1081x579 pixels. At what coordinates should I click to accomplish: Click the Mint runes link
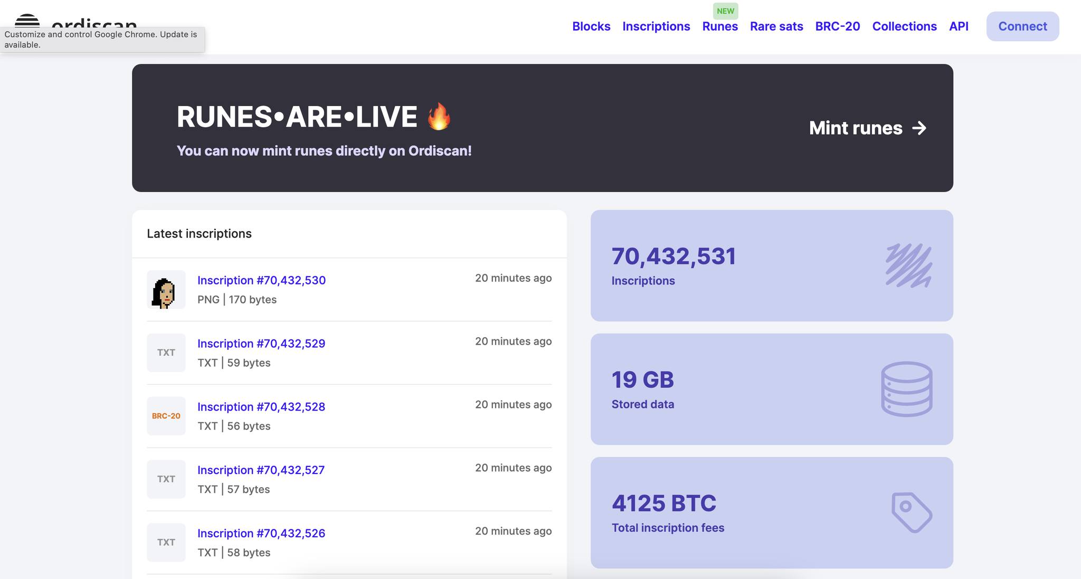pyautogui.click(x=868, y=128)
